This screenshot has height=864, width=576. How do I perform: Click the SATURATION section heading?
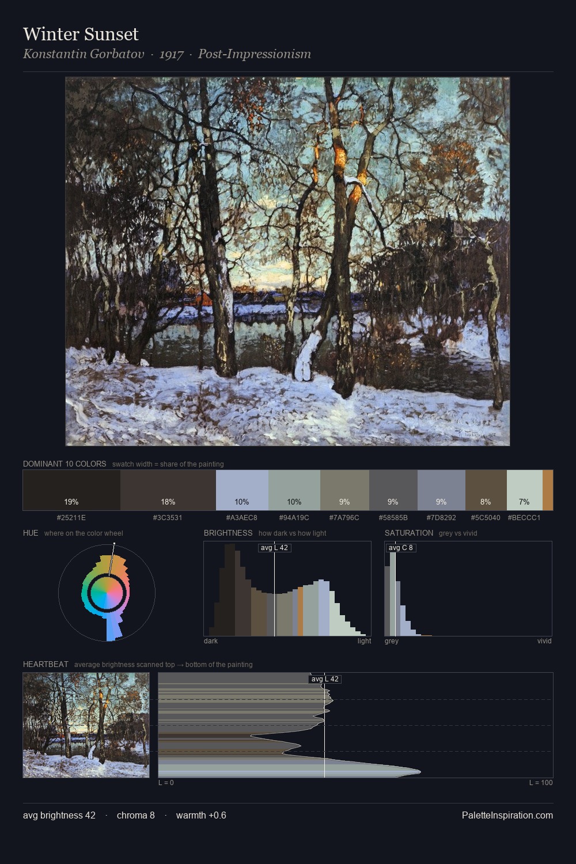coord(409,533)
